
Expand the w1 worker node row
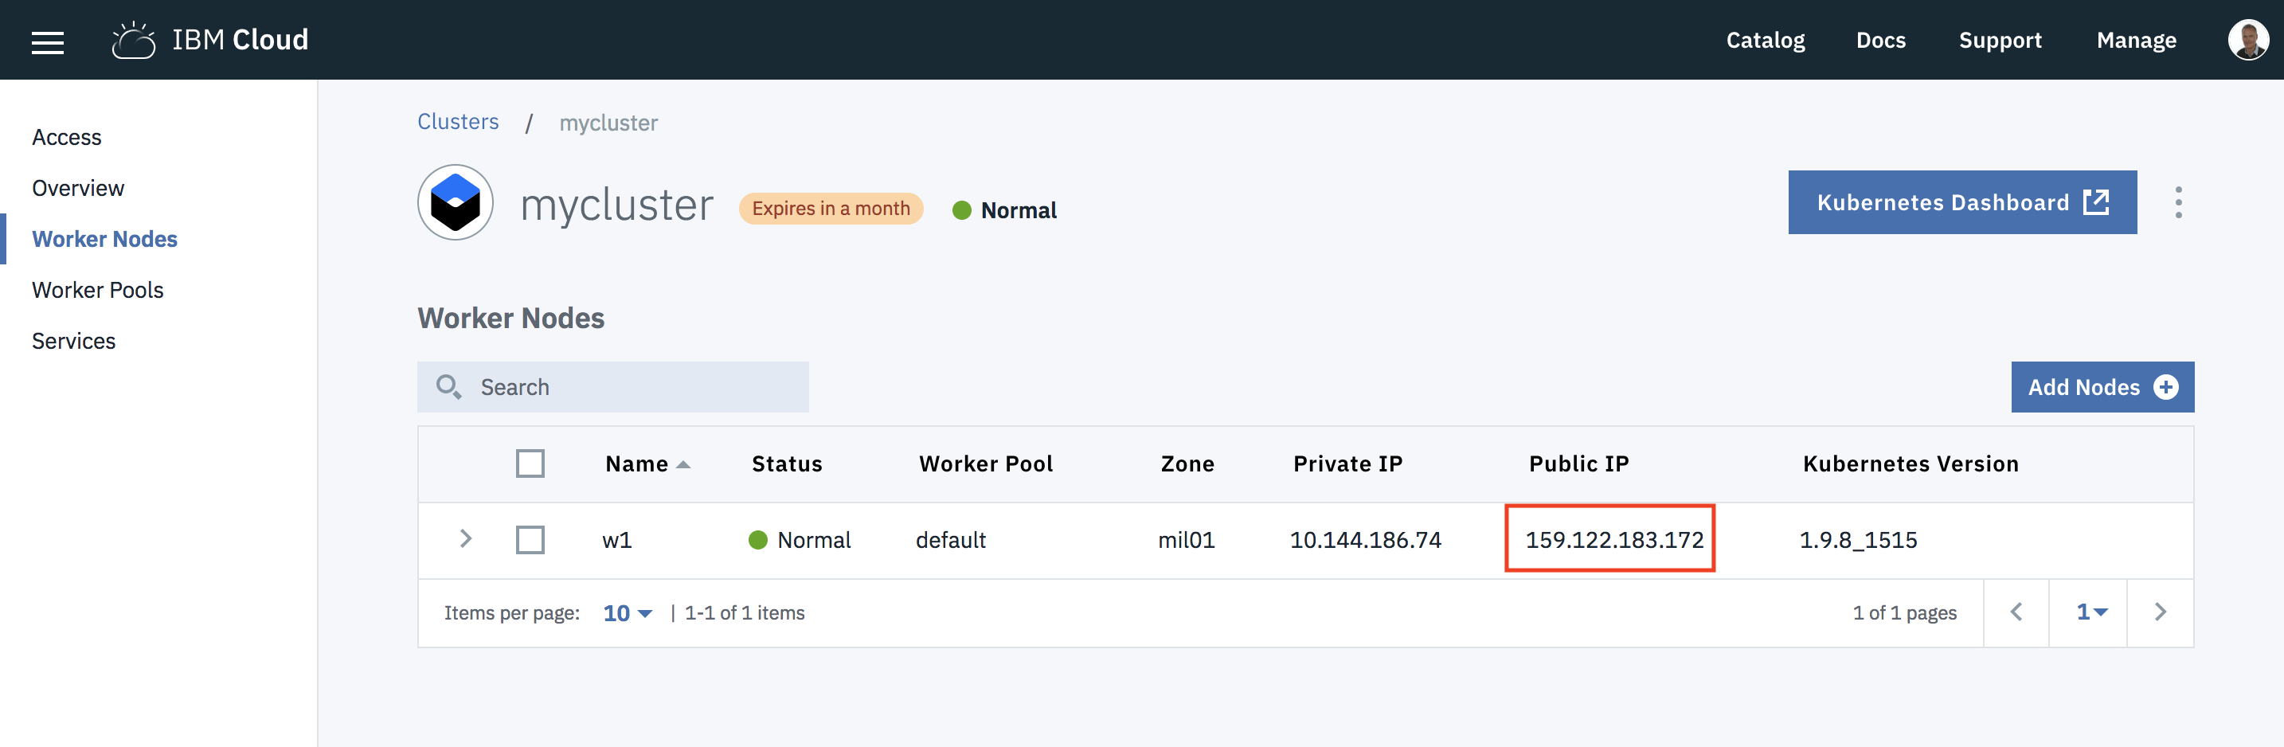[466, 538]
